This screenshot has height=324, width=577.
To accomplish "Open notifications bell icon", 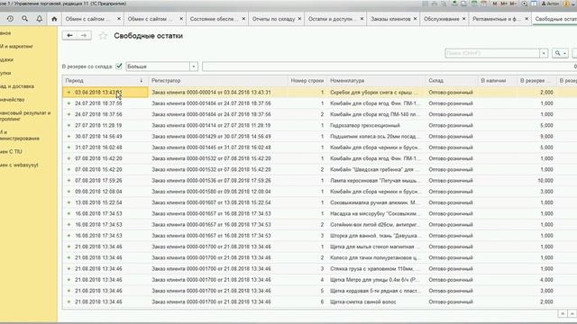I will click(x=40, y=18).
